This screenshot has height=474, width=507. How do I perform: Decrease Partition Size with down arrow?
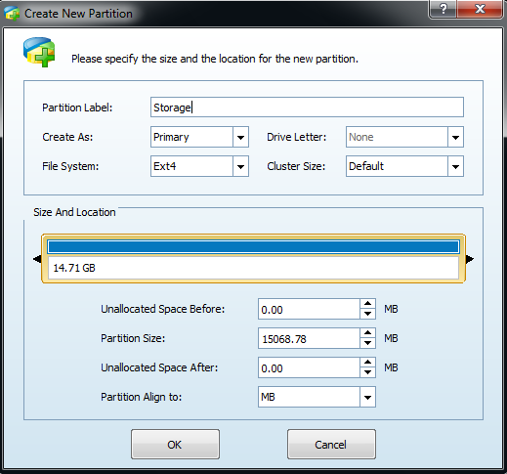point(367,343)
